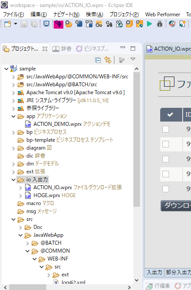Switch to the ビジネスプ... view tab
This screenshot has height=290, width=191.
pyautogui.click(x=92, y=49)
